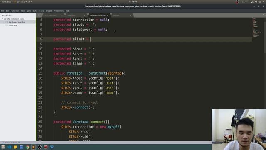Screen dimensions: 266x150
Task: Click the database.class.php file icon in sidebar
Action: [x=7, y=22]
